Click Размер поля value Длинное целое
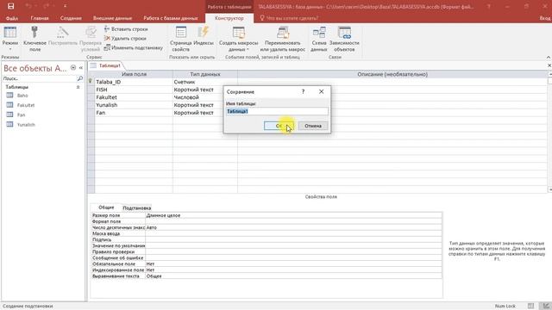Screen dimensions: 552x310 pyautogui.click(x=293, y=215)
